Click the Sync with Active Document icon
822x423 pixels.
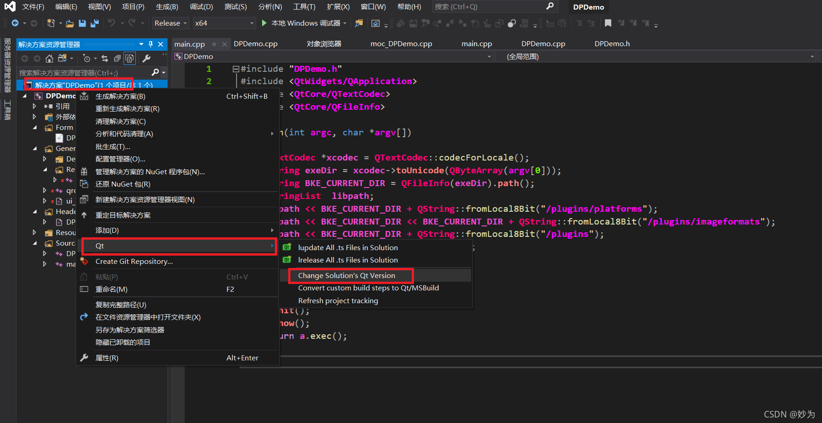click(x=105, y=58)
